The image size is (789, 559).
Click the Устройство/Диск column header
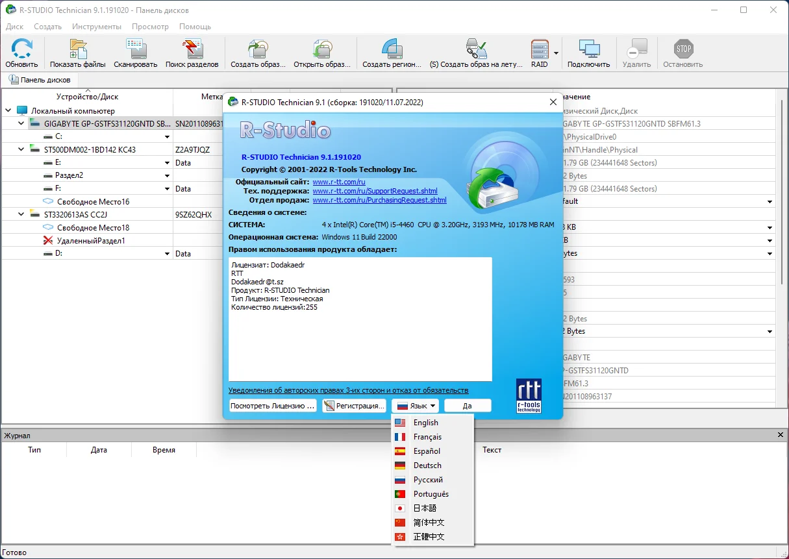point(87,97)
